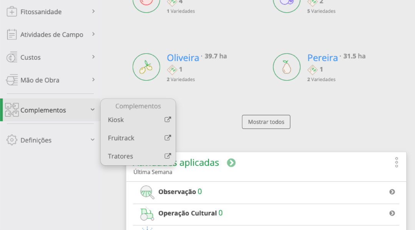This screenshot has height=230, width=415.
Task: Click the Operação Cultural tractor icon
Action: click(x=147, y=214)
